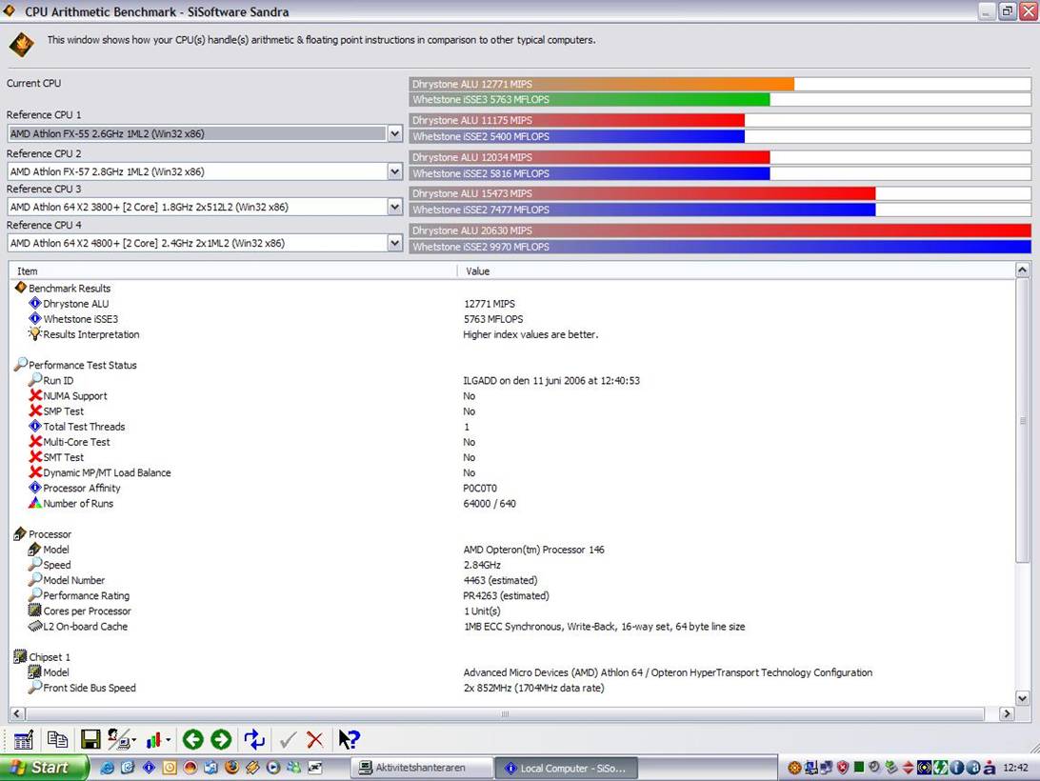
Task: Select the Processor group row
Action: pyautogui.click(x=50, y=534)
